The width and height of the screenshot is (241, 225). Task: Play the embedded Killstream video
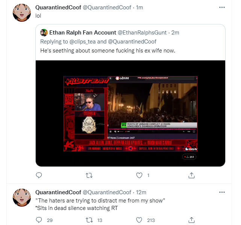point(130,114)
